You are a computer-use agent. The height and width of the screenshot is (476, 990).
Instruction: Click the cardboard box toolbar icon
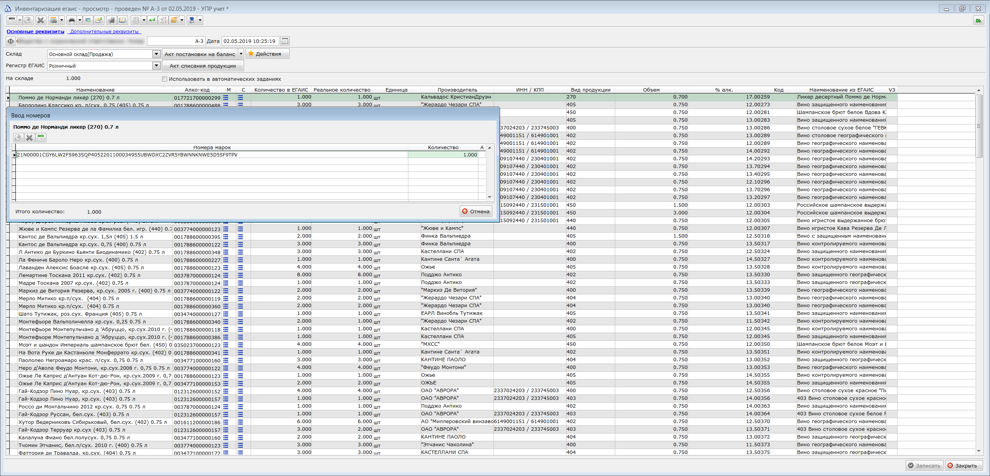coord(174,20)
